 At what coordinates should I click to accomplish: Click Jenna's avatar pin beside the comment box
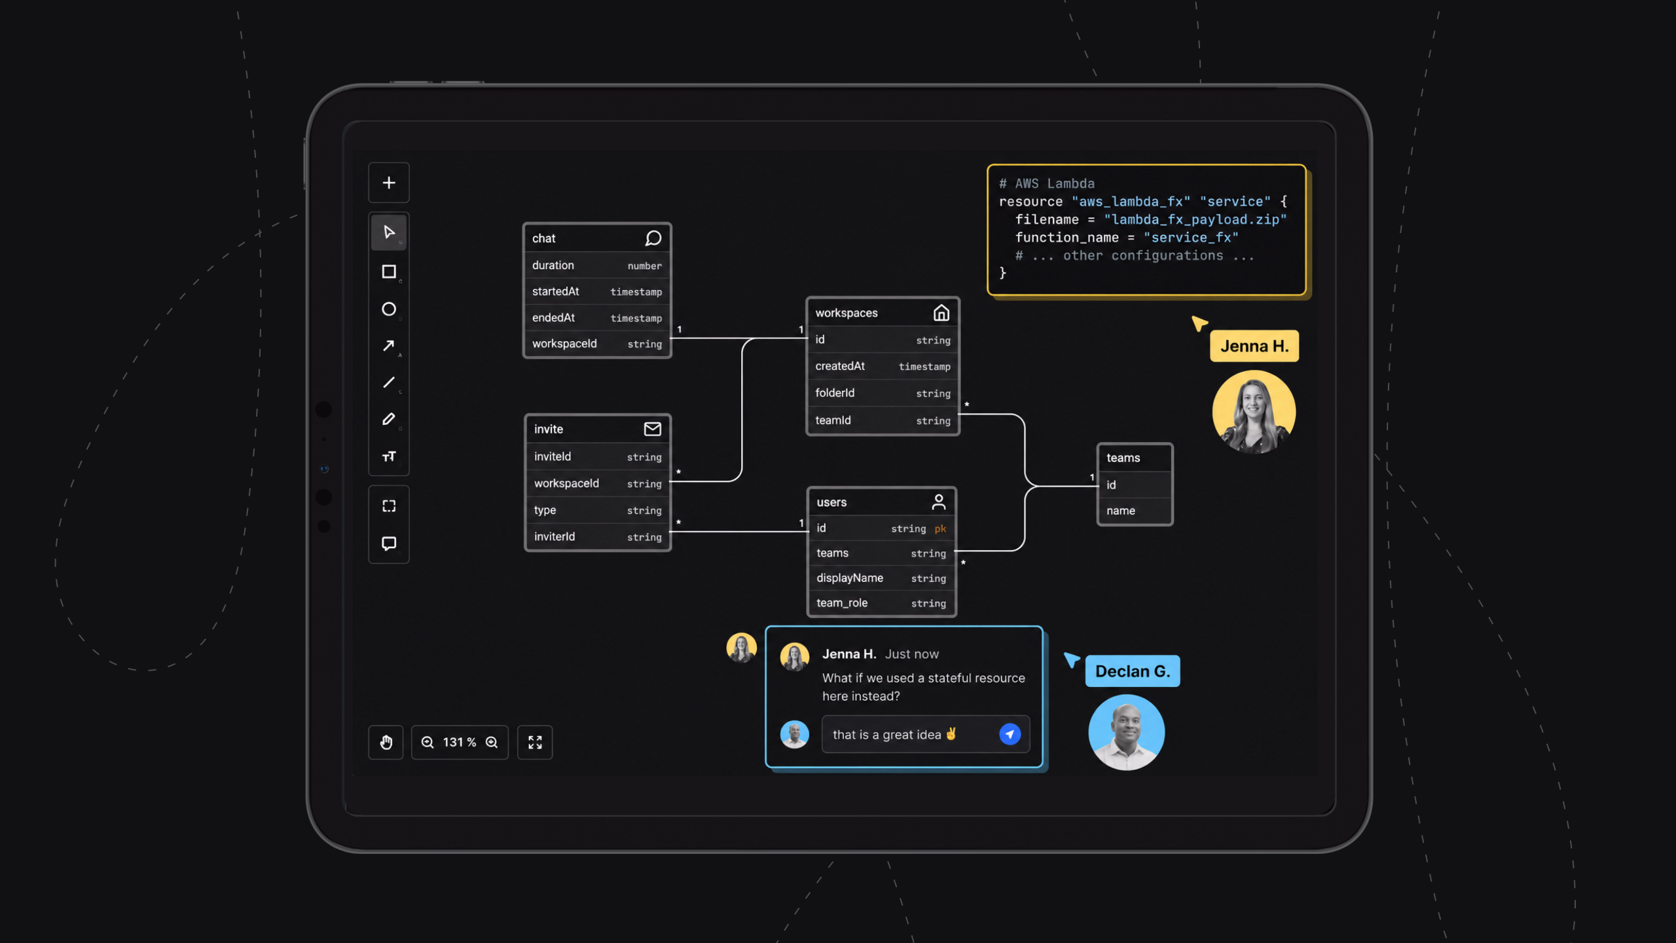pyautogui.click(x=741, y=648)
